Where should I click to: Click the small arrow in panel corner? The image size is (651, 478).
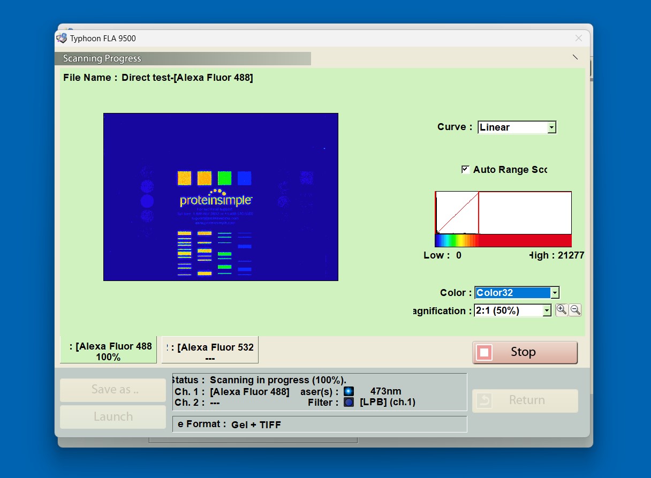[575, 57]
